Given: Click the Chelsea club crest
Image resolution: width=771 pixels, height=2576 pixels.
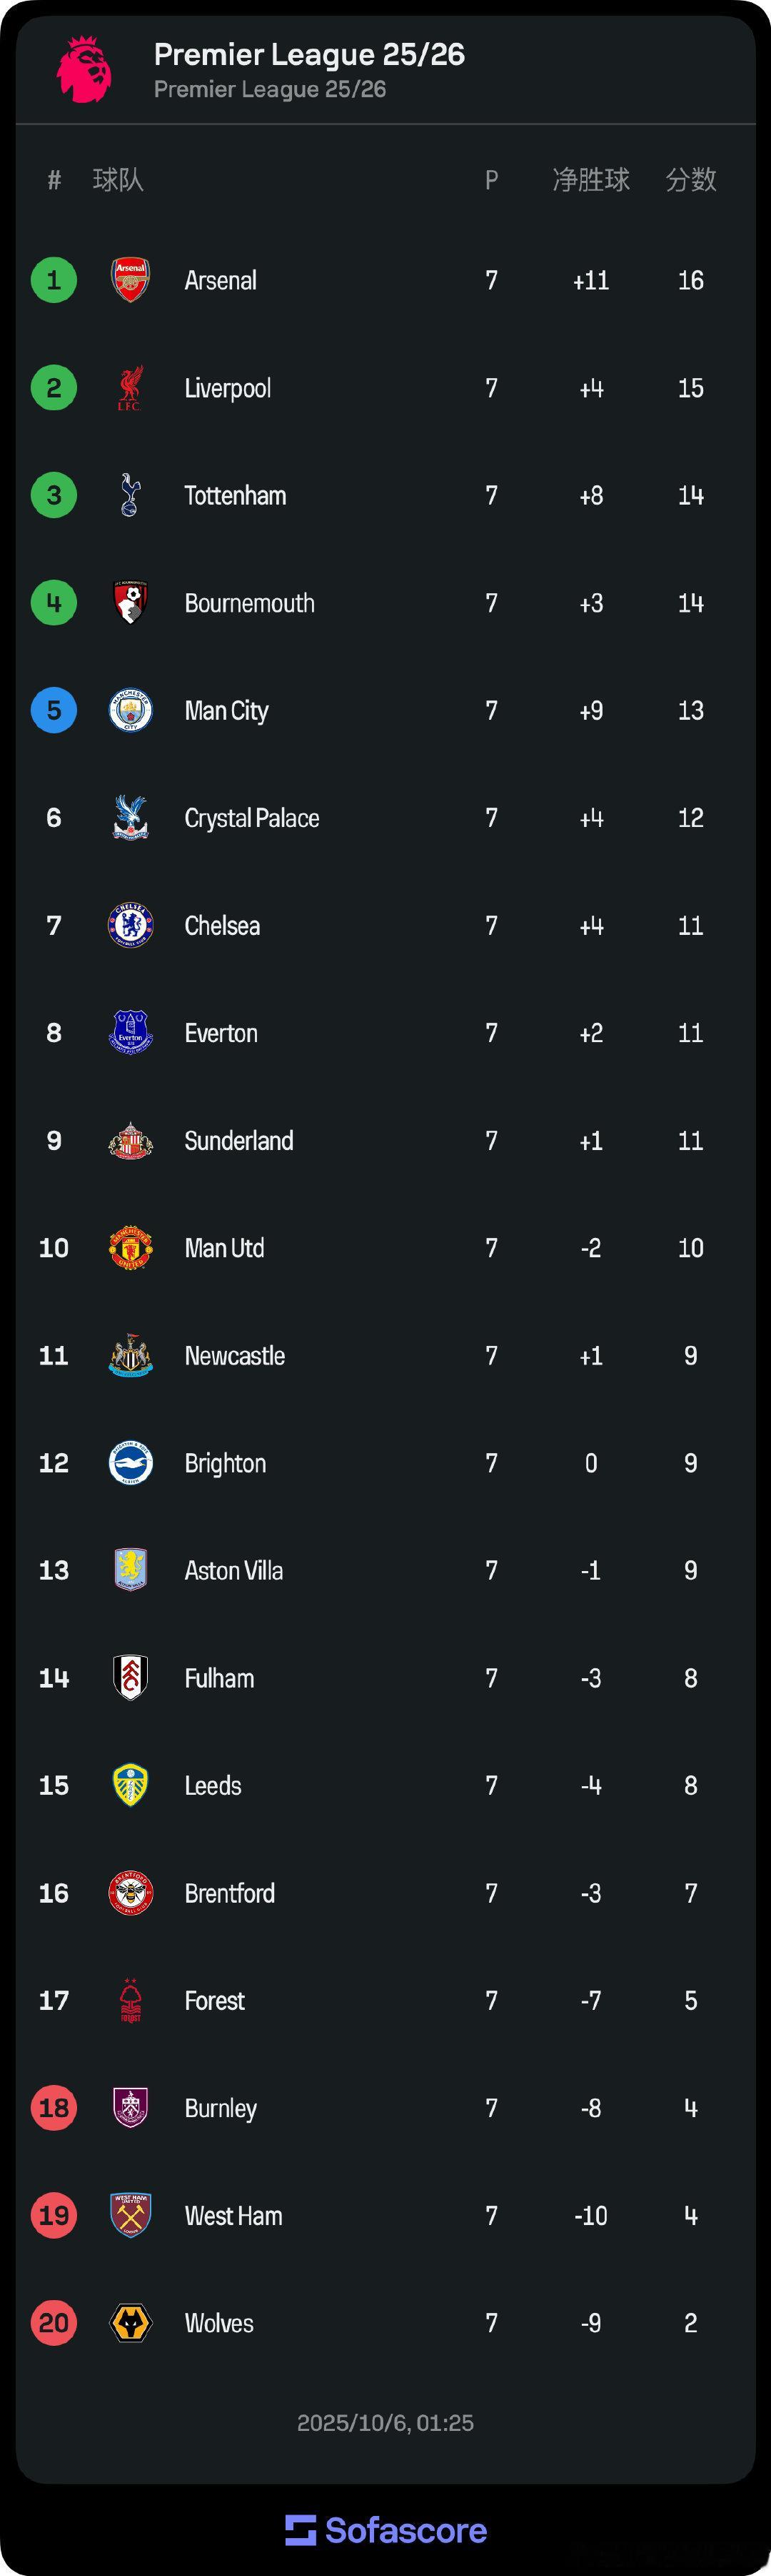Looking at the screenshot, I should (130, 926).
